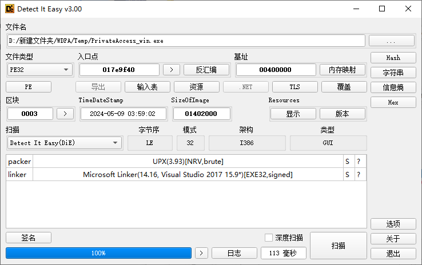The height and width of the screenshot is (265, 422).
Task: Click the linker label cell
Action: point(19,175)
